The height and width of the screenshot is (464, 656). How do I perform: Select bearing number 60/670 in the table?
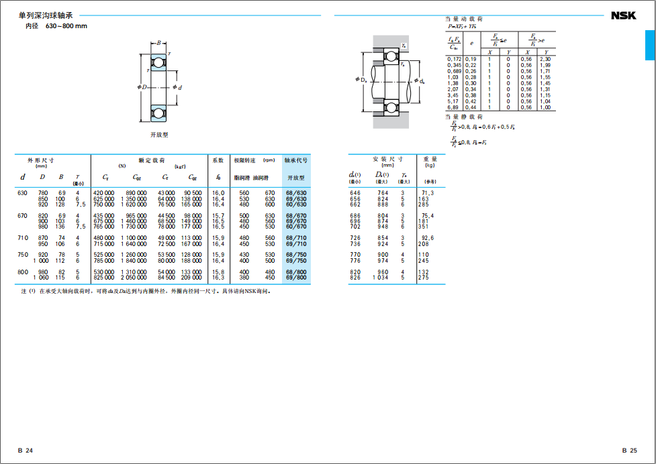296,227
